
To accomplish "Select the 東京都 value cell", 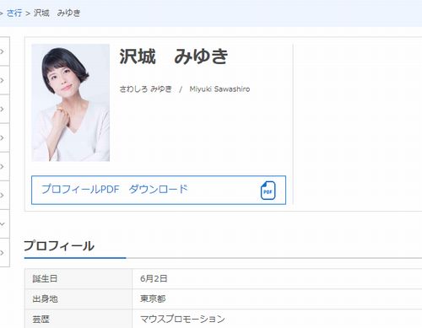I will coord(277,298).
